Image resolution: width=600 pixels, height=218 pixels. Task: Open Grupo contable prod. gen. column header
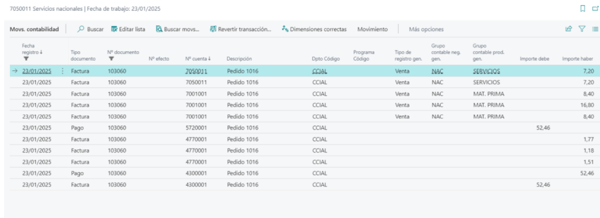(488, 52)
